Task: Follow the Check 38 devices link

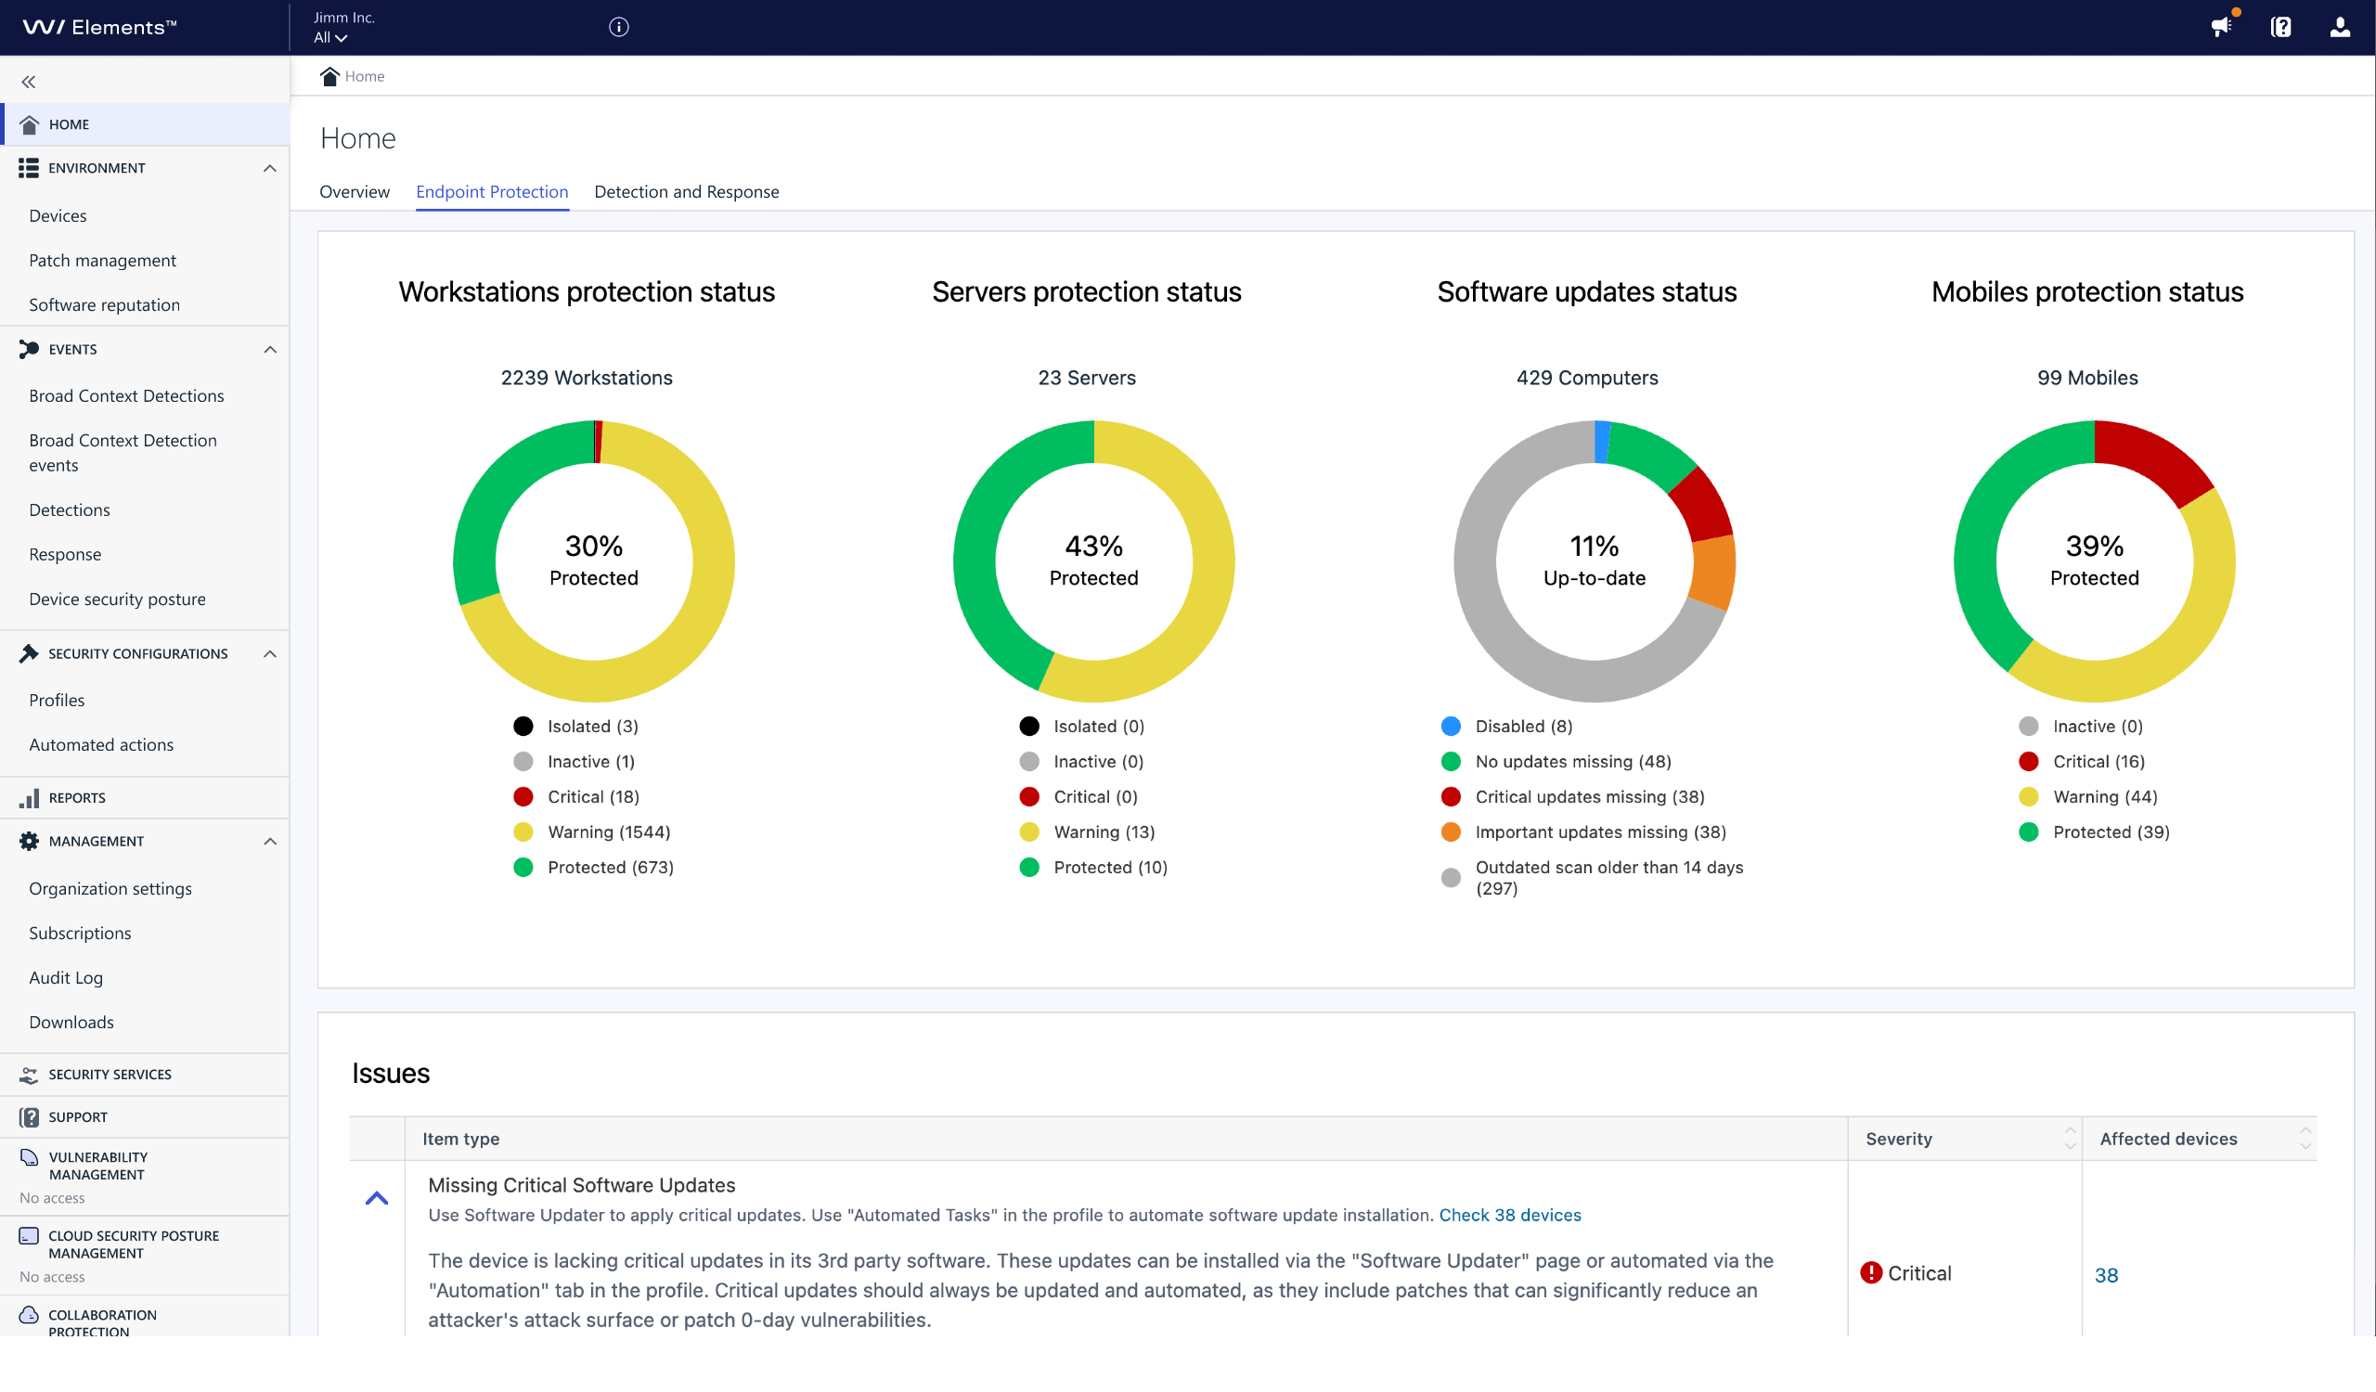Action: coord(1509,1216)
